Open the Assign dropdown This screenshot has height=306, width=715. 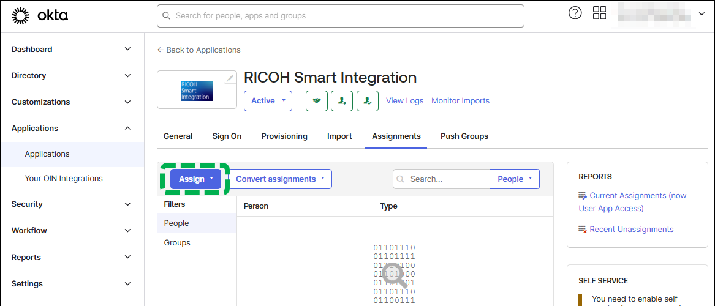coord(195,179)
